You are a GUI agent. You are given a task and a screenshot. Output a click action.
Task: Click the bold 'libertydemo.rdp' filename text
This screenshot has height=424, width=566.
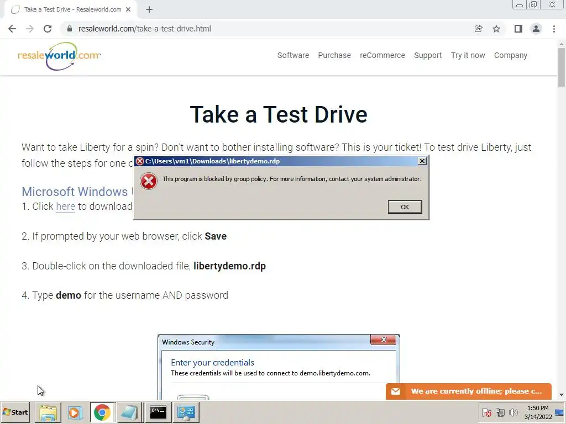[x=229, y=266]
